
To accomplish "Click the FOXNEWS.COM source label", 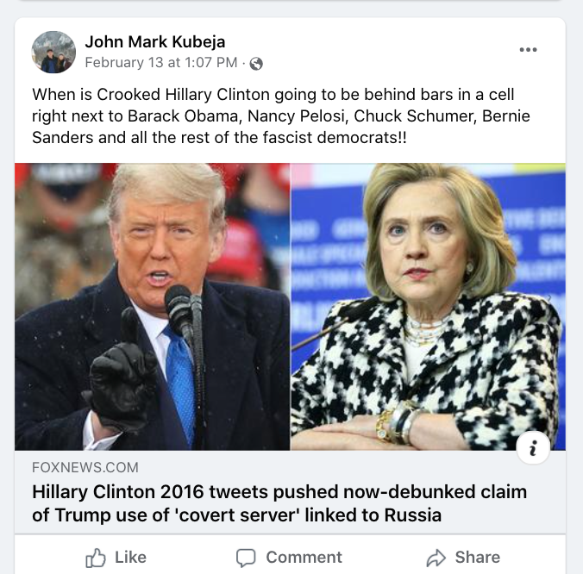I will click(x=85, y=467).
